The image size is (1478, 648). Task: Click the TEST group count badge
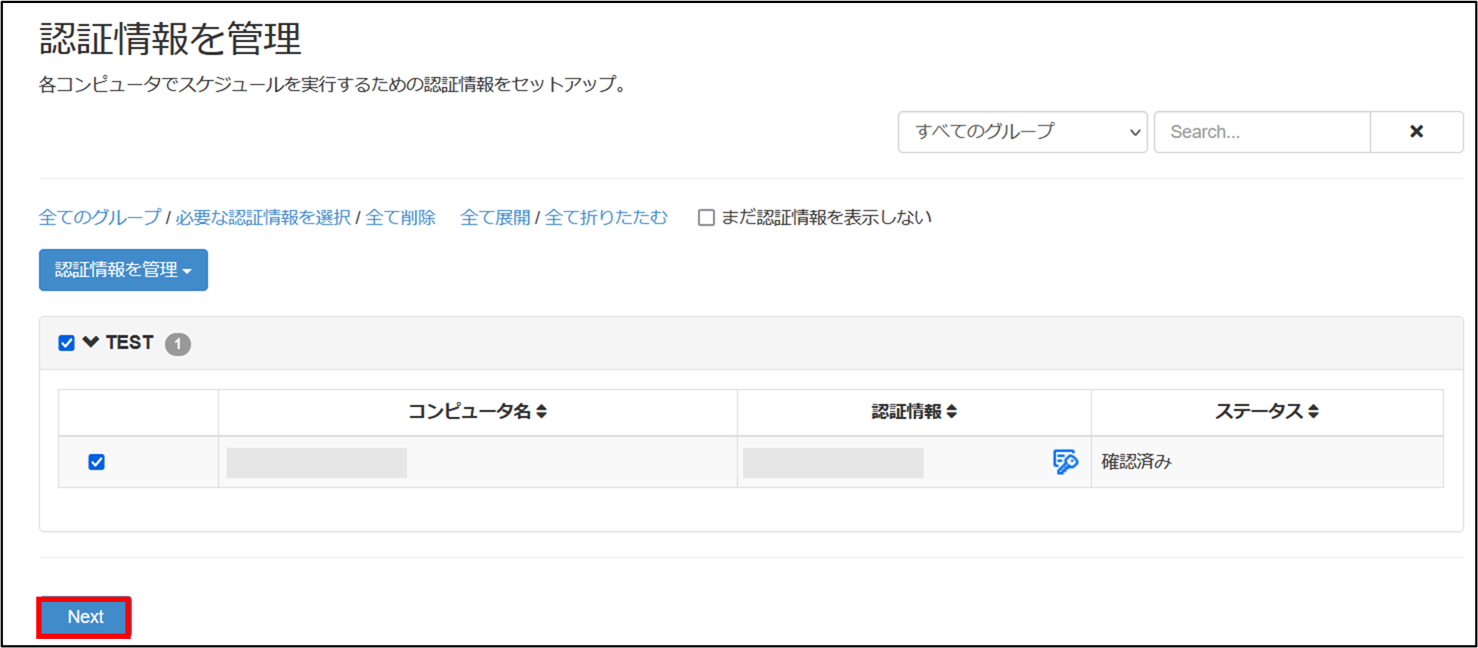(x=177, y=344)
